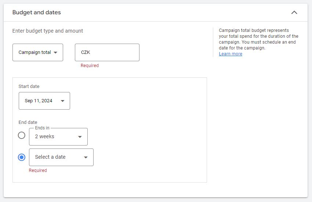Click the caret icon in Ends in box
The width and height of the screenshot is (312, 202).
pos(80,137)
